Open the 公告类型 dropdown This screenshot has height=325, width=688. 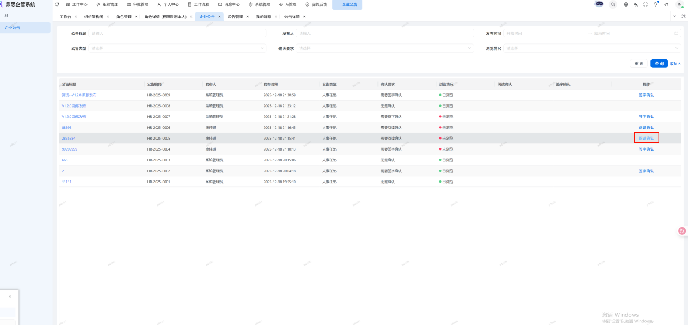[x=178, y=48]
